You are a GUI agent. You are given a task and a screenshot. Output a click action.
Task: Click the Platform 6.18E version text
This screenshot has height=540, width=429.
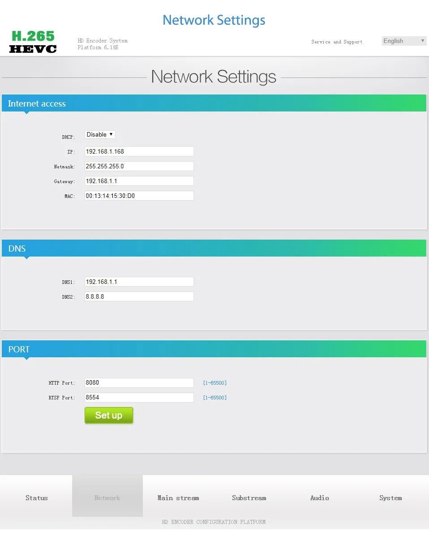tap(98, 47)
